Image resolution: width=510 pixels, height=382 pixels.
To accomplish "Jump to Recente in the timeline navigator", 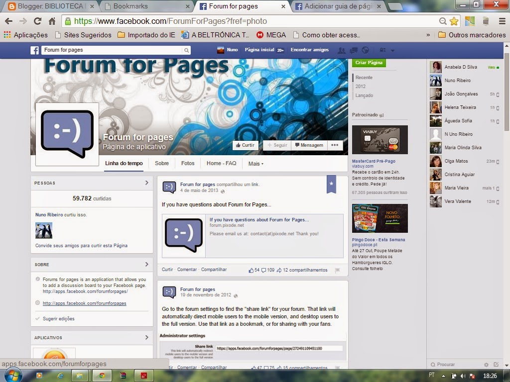I will pos(364,77).
